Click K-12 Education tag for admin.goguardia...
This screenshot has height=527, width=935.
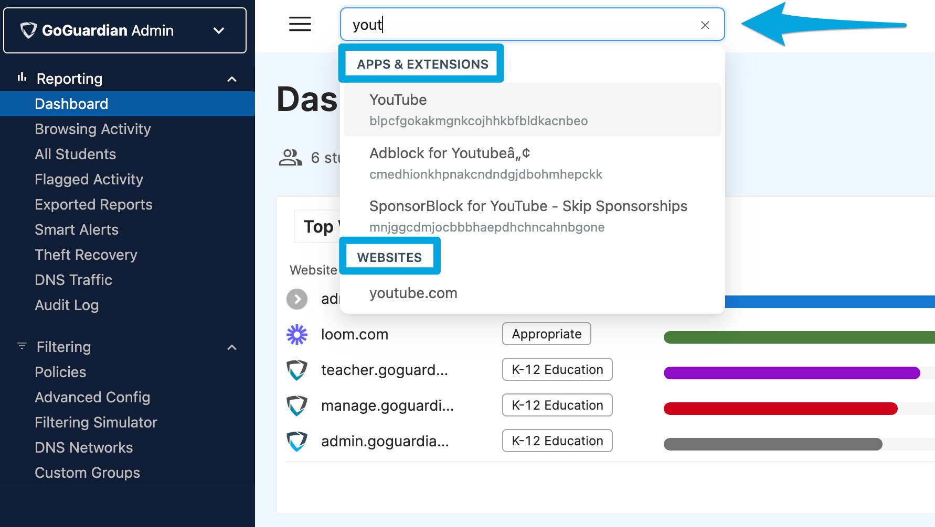click(557, 441)
